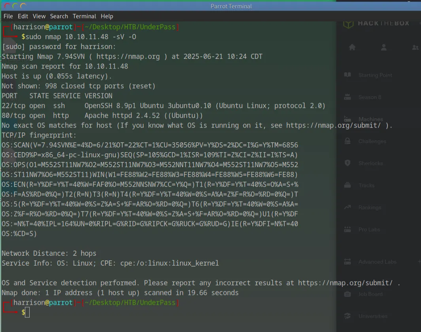Open the Help menu
The width and height of the screenshot is (421, 332).
click(107, 16)
